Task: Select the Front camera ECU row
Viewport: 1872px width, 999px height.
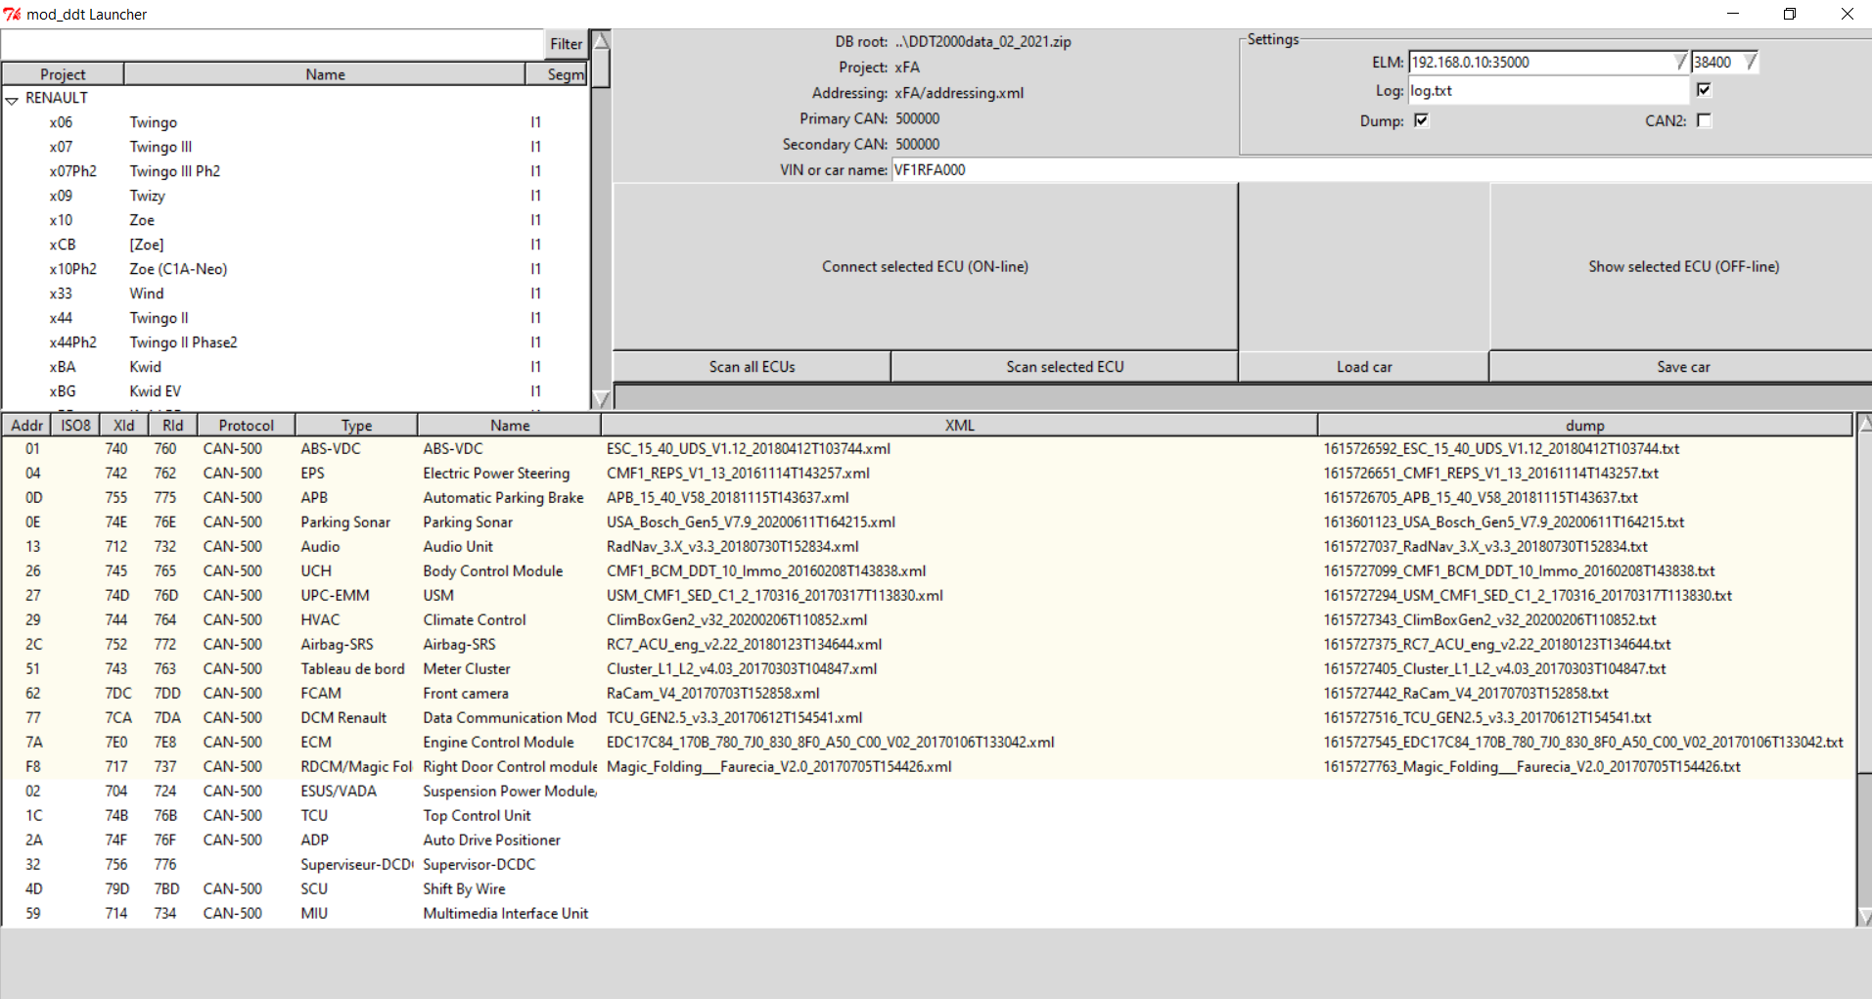Action: (928, 694)
